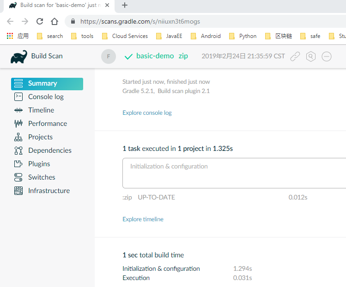Click the 1.294s initialization time value
This screenshot has height=287, width=346.
[243, 268]
